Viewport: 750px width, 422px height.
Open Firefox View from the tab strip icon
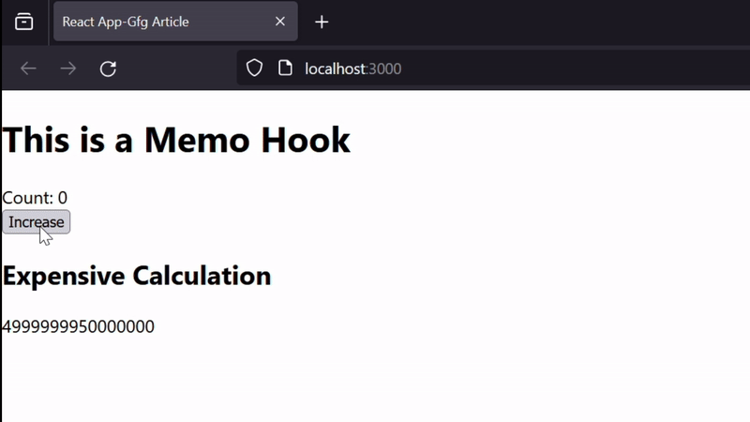[x=24, y=22]
